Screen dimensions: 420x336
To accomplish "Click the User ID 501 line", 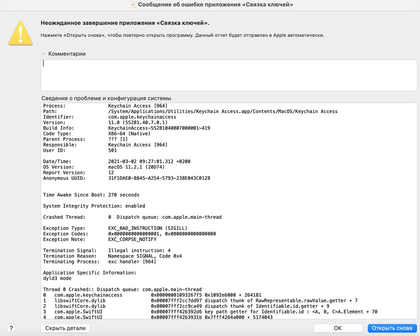I will 80,150.
